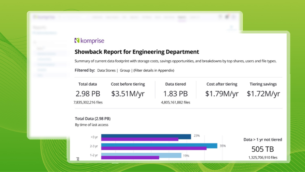The width and height of the screenshot is (305, 172).
Task: Select the Total data 2.98 PB metric
Action: (87, 94)
